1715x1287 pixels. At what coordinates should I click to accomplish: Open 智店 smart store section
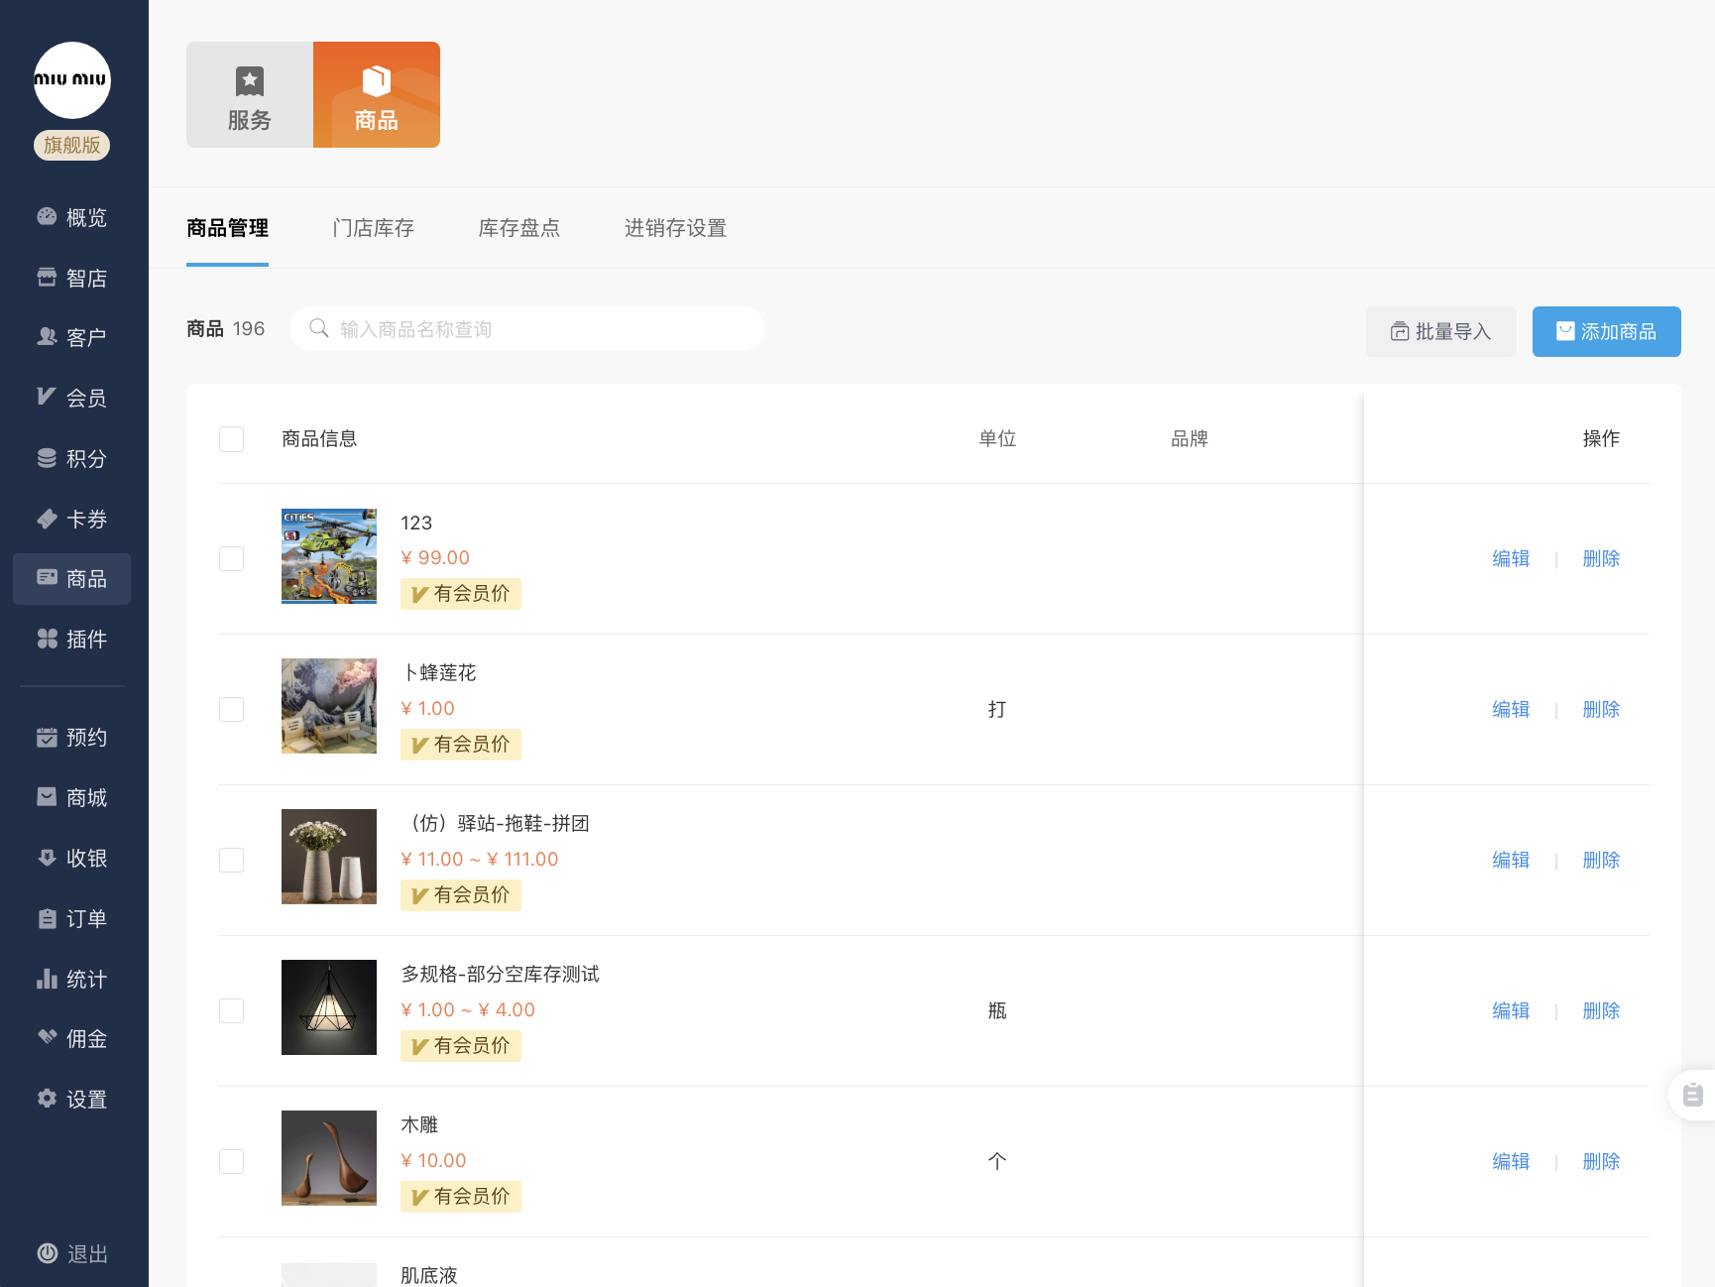pyautogui.click(x=72, y=278)
